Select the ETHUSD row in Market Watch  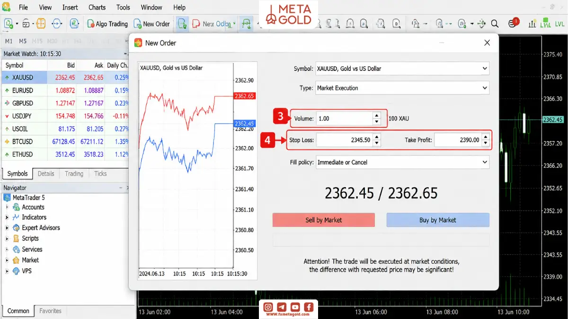coord(65,154)
